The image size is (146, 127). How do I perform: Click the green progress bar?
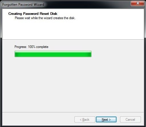pyautogui.click(x=53, y=54)
